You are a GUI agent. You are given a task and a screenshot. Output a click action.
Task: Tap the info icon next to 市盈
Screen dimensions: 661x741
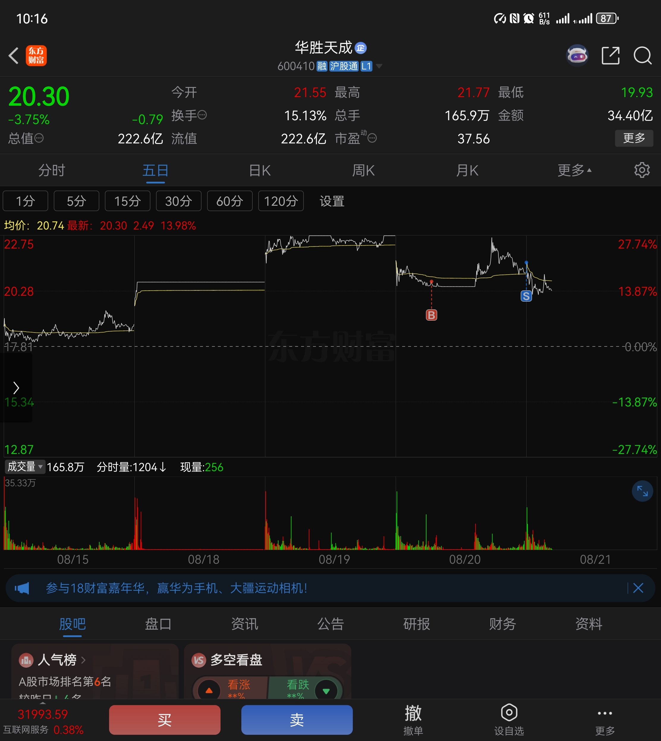[372, 138]
